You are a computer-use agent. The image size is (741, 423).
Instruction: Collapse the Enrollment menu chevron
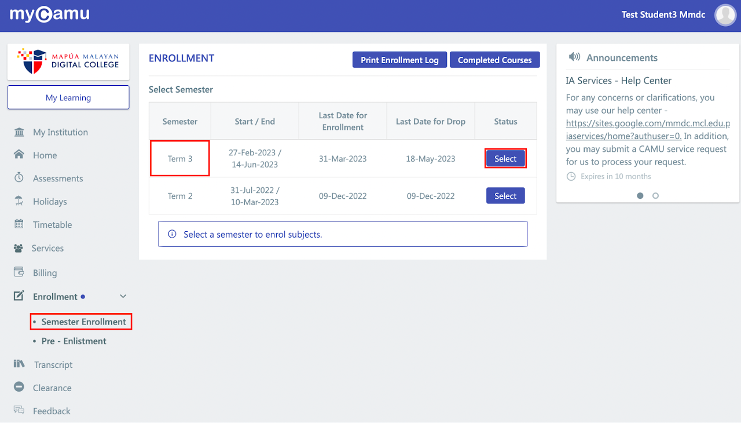click(x=123, y=296)
